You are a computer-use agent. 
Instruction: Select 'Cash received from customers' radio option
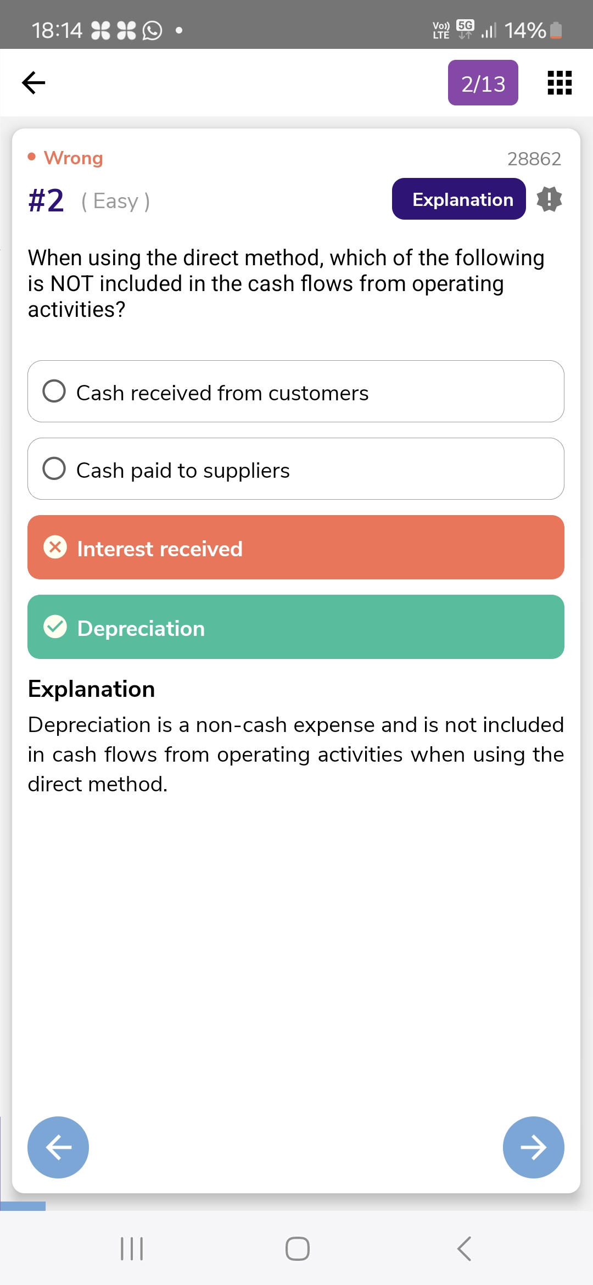click(54, 392)
